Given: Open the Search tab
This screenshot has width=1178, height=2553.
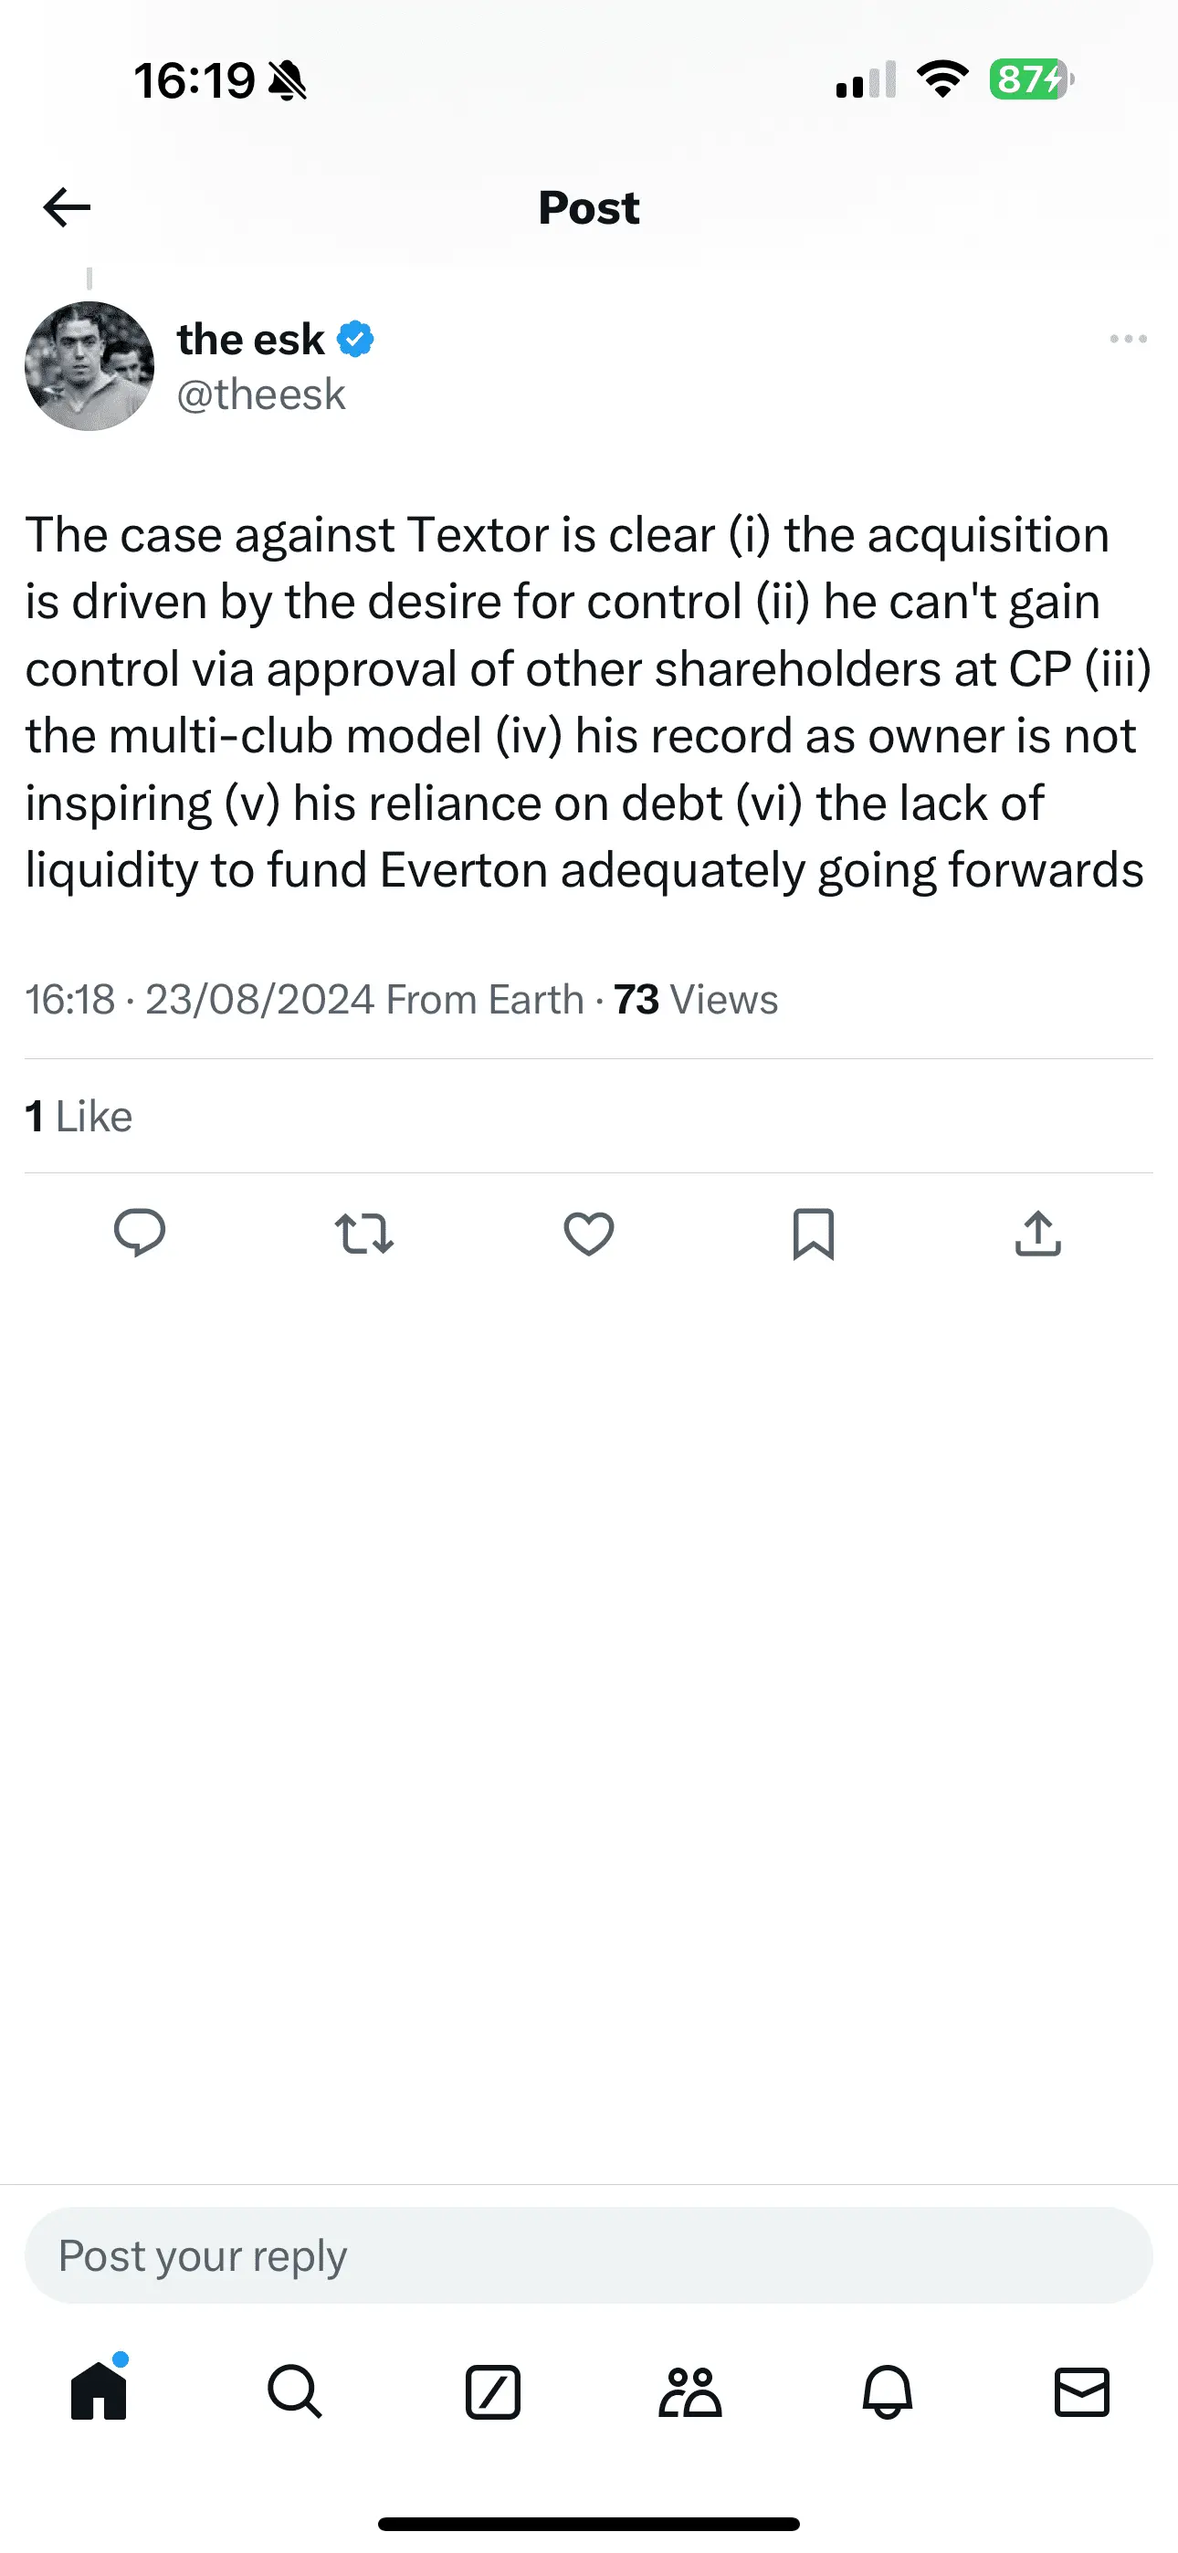Looking at the screenshot, I should coord(294,2391).
